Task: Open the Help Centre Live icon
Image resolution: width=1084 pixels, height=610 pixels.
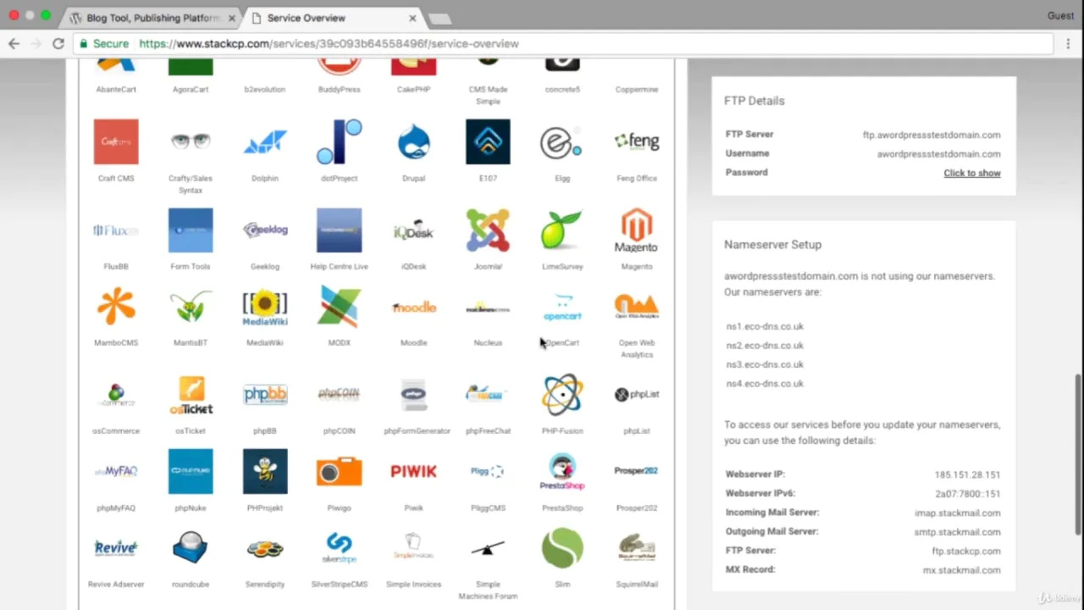Action: [340, 230]
